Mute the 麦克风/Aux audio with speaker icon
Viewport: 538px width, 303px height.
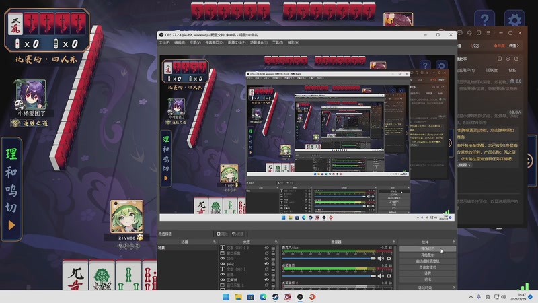pyautogui.click(x=381, y=259)
